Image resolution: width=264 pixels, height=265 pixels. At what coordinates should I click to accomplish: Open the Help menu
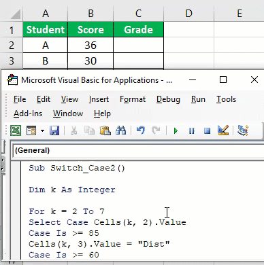(x=102, y=113)
